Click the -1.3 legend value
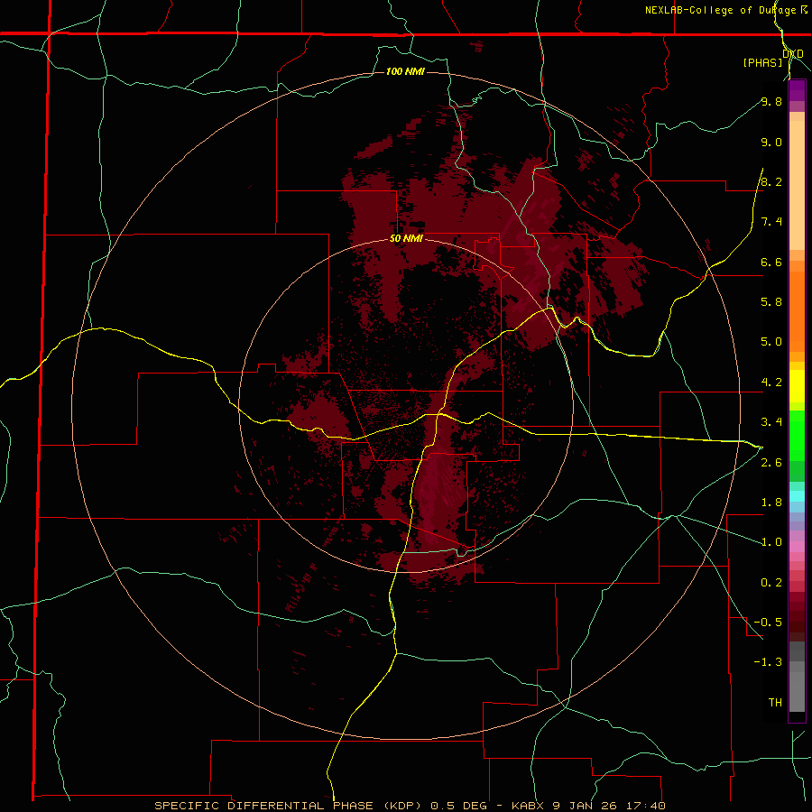 click(x=768, y=662)
